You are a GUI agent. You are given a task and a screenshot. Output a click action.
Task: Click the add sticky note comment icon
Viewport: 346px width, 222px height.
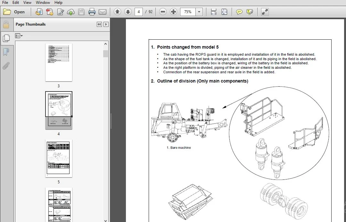[x=239, y=12]
